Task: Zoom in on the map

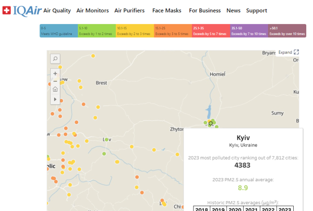Action: coord(55,73)
